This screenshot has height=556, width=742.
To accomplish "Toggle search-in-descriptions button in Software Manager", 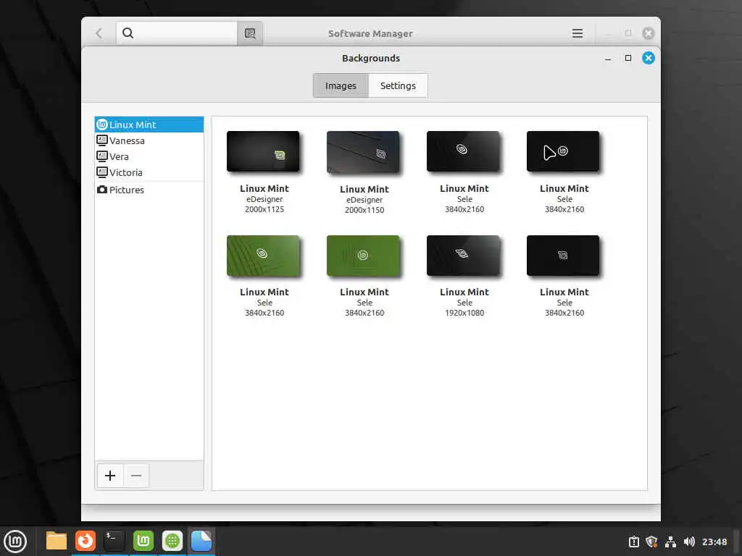I will (x=250, y=33).
